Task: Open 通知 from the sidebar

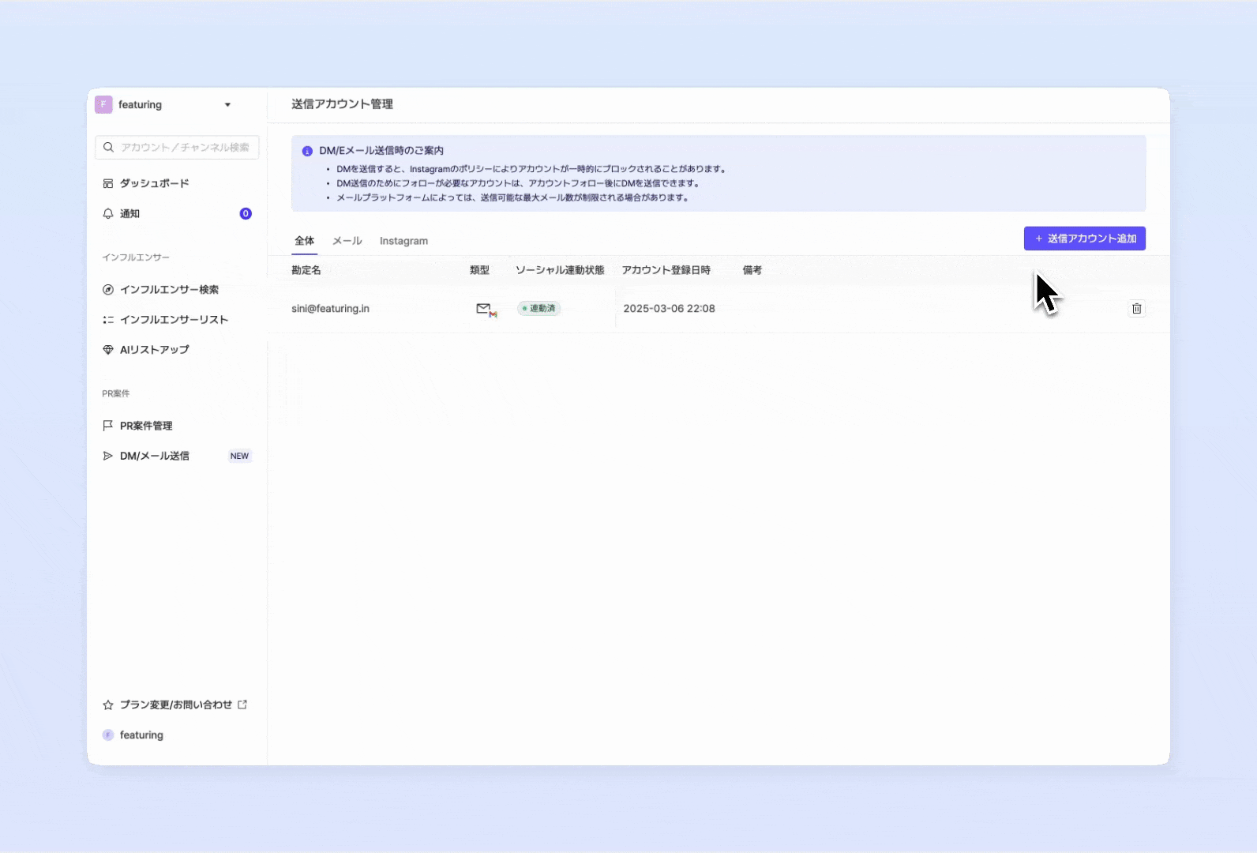Action: coord(129,214)
